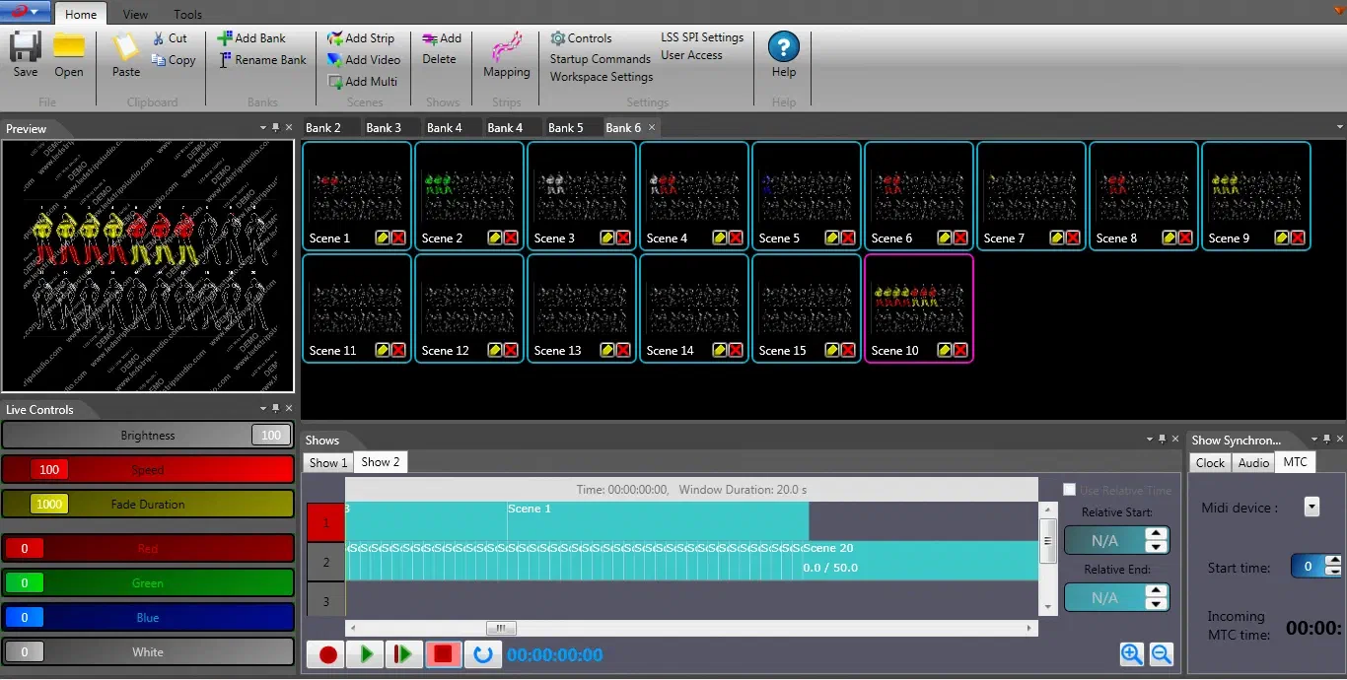
Task: Select the Bank 5 tab
Action: (566, 128)
